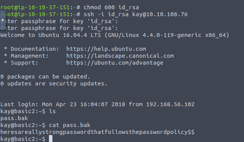Click the terminal cursor block after final prompt

(51, 139)
